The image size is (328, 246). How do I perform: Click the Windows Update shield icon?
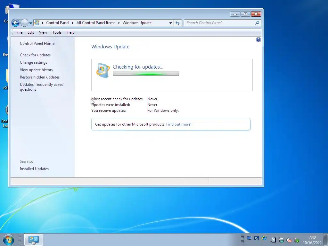click(x=103, y=70)
